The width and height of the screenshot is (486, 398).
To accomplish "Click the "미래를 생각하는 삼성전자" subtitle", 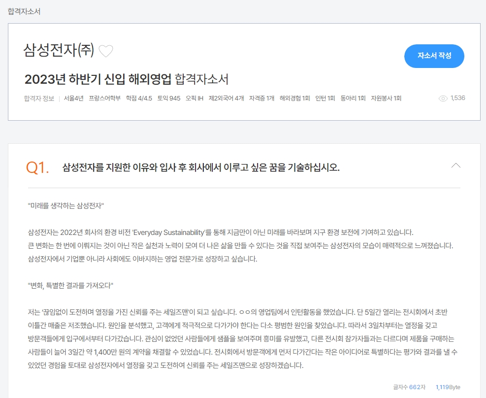I will 65,206.
